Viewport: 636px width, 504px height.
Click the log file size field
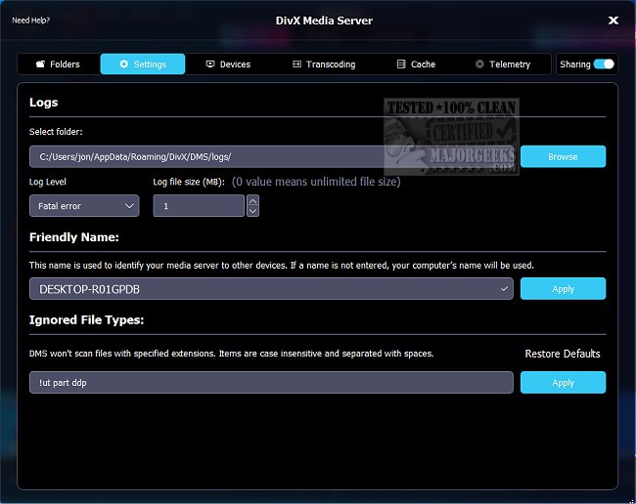[199, 206]
